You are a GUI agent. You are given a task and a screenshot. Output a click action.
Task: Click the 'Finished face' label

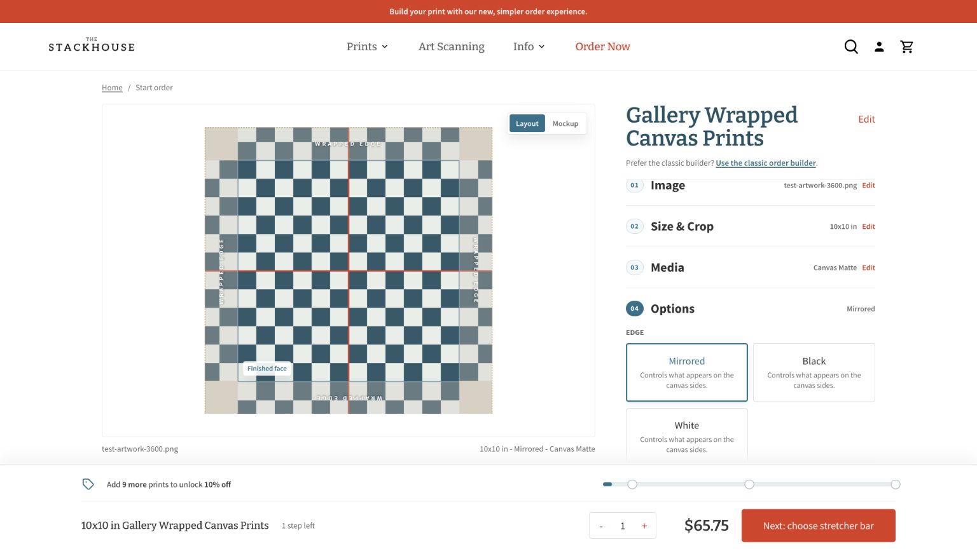(267, 369)
